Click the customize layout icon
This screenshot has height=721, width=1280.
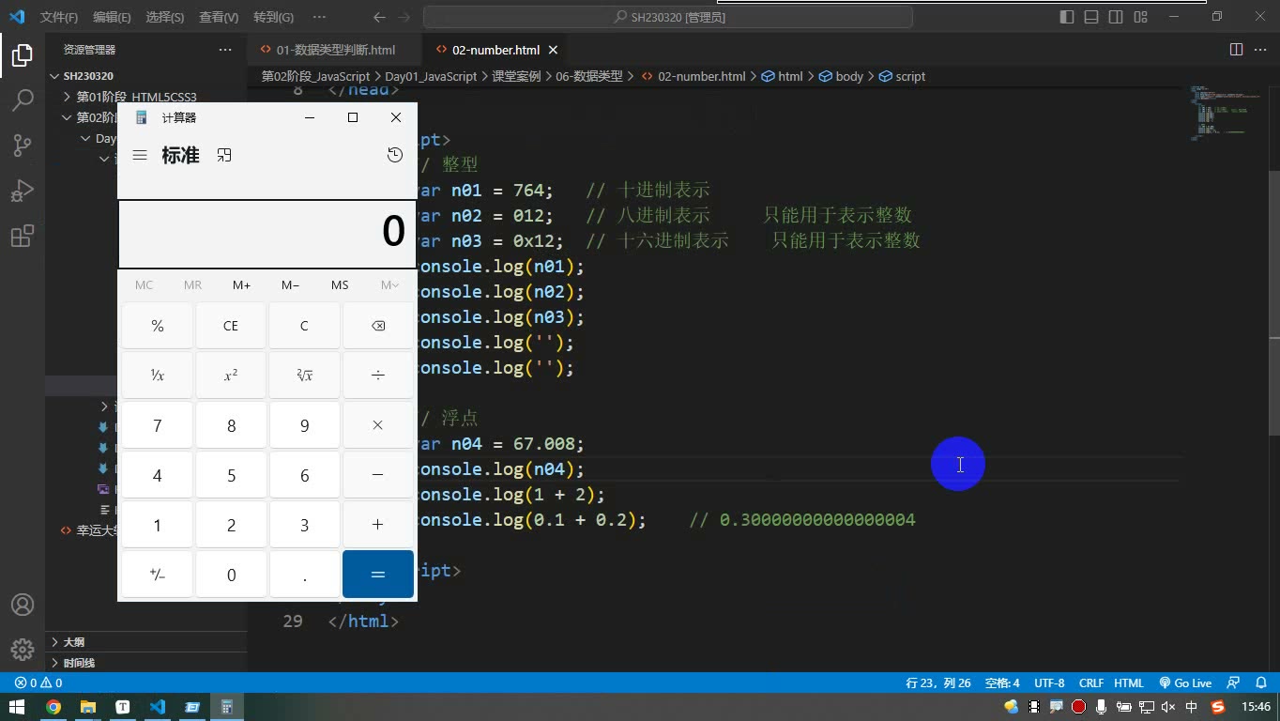[1140, 17]
